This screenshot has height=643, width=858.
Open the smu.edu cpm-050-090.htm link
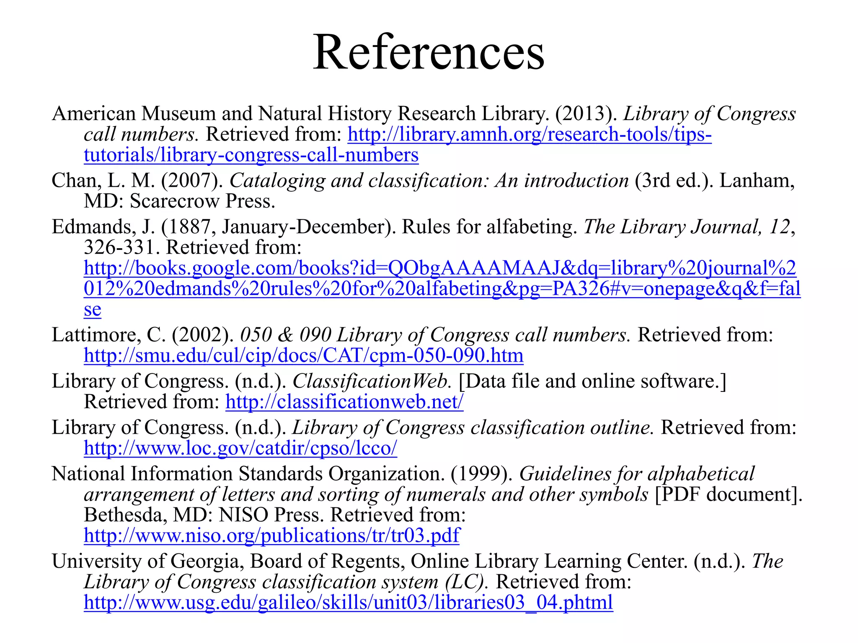pyautogui.click(x=304, y=355)
